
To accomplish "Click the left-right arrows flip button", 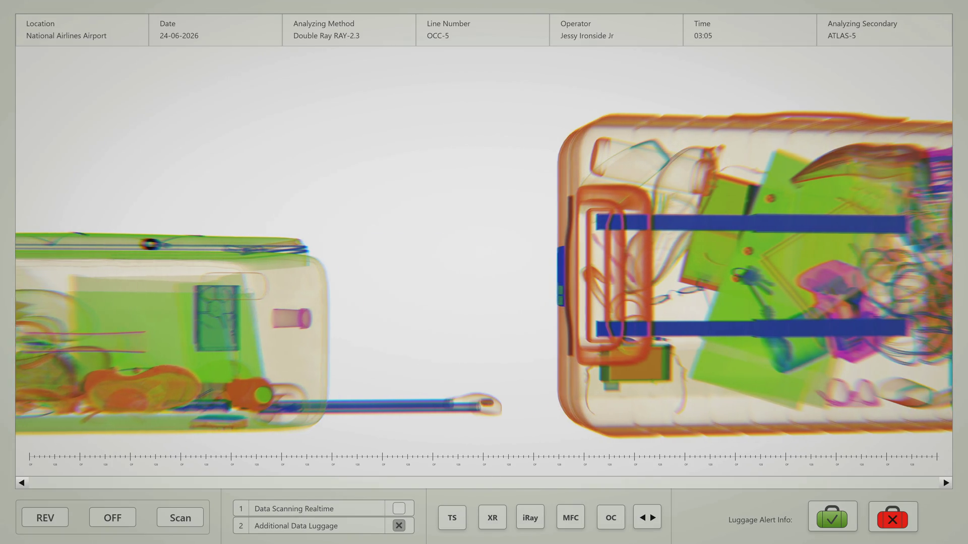I will (x=647, y=517).
